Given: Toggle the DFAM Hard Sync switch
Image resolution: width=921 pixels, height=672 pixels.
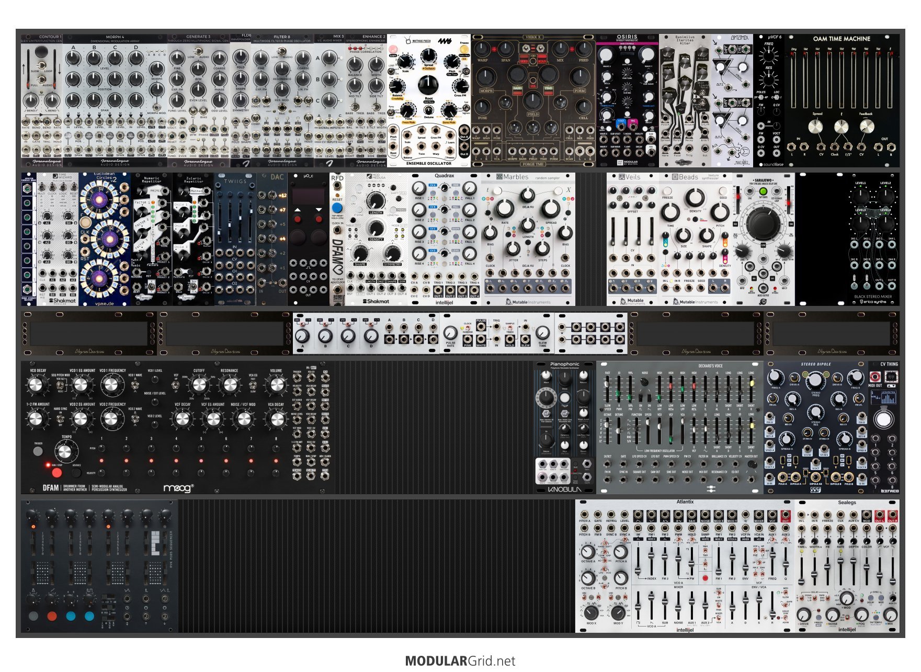Looking at the screenshot, I should coord(61,418).
